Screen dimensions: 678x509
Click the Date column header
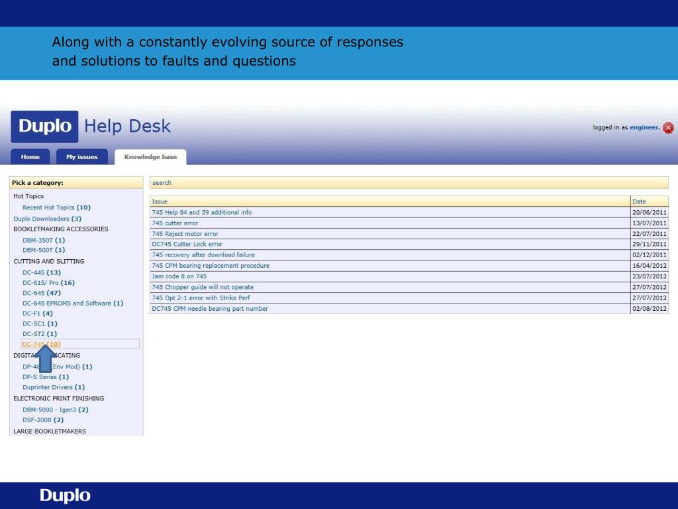pos(650,201)
